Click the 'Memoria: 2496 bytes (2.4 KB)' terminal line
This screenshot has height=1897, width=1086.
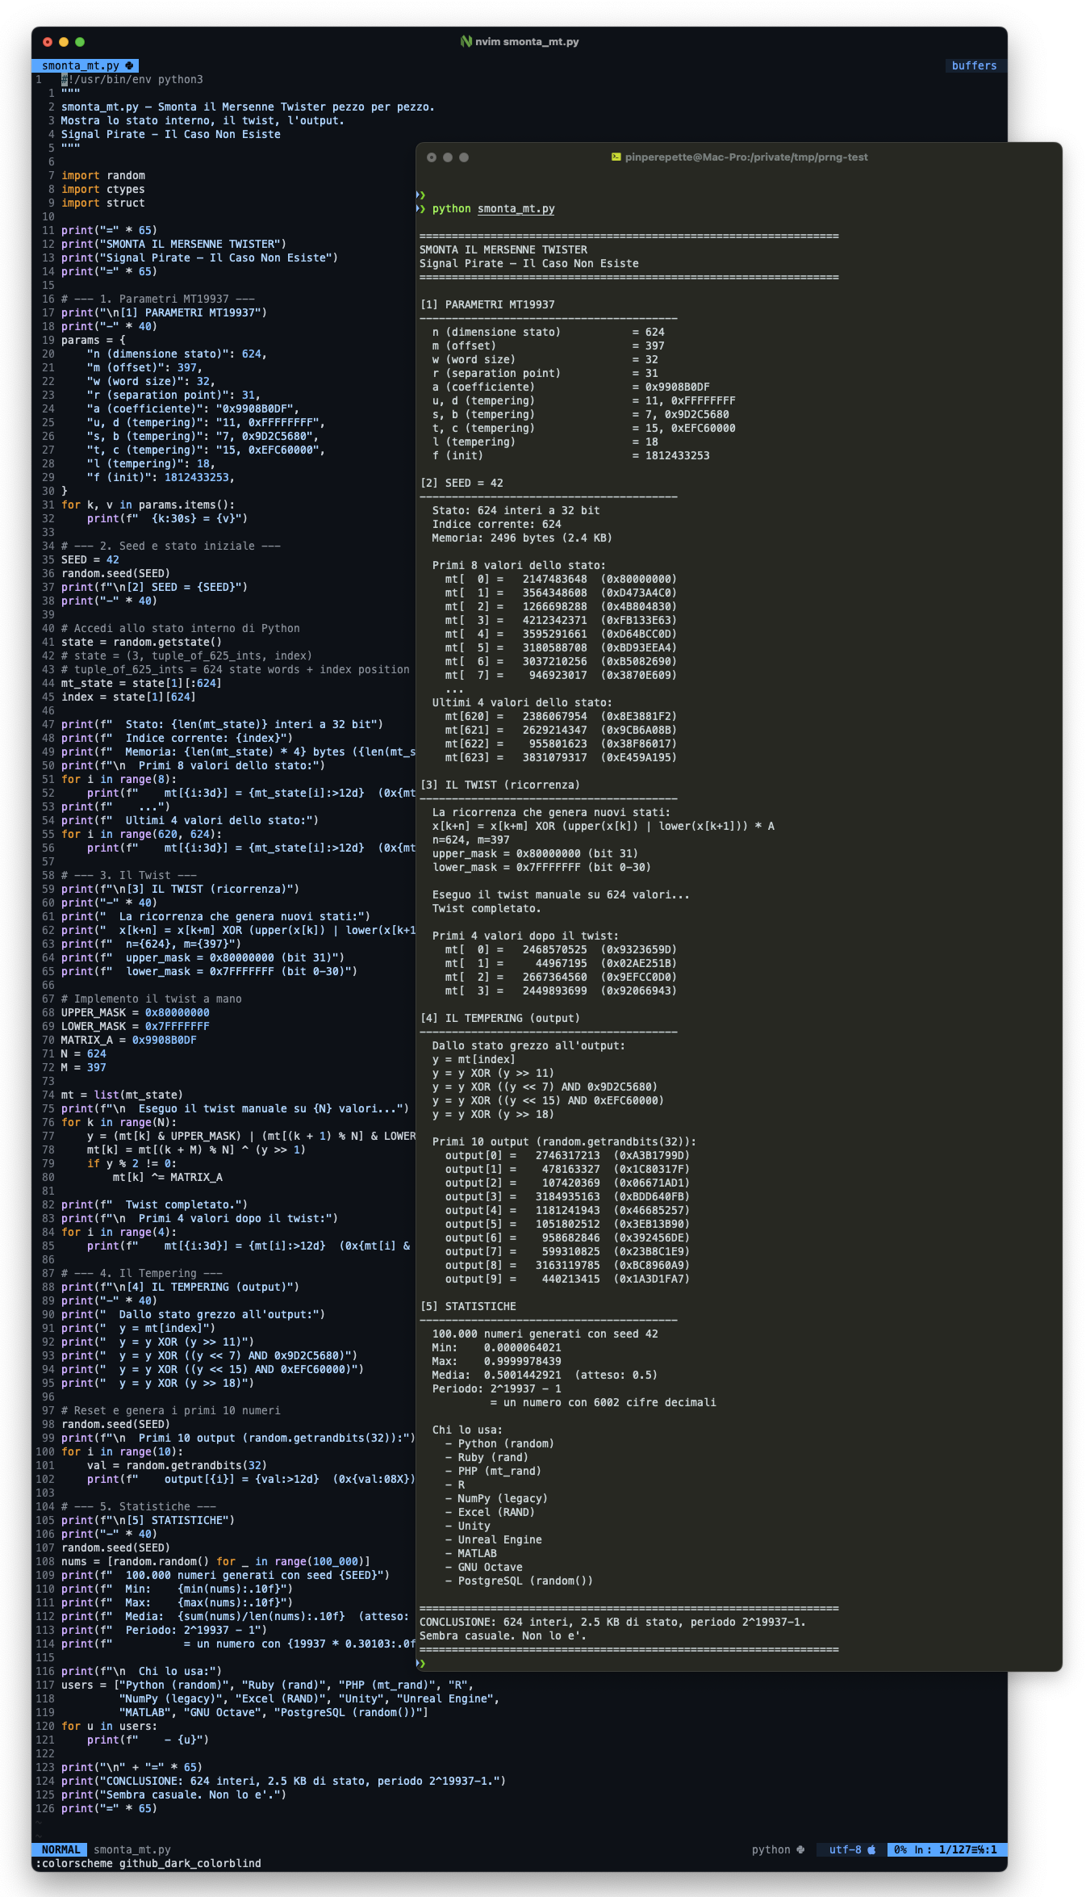523,538
